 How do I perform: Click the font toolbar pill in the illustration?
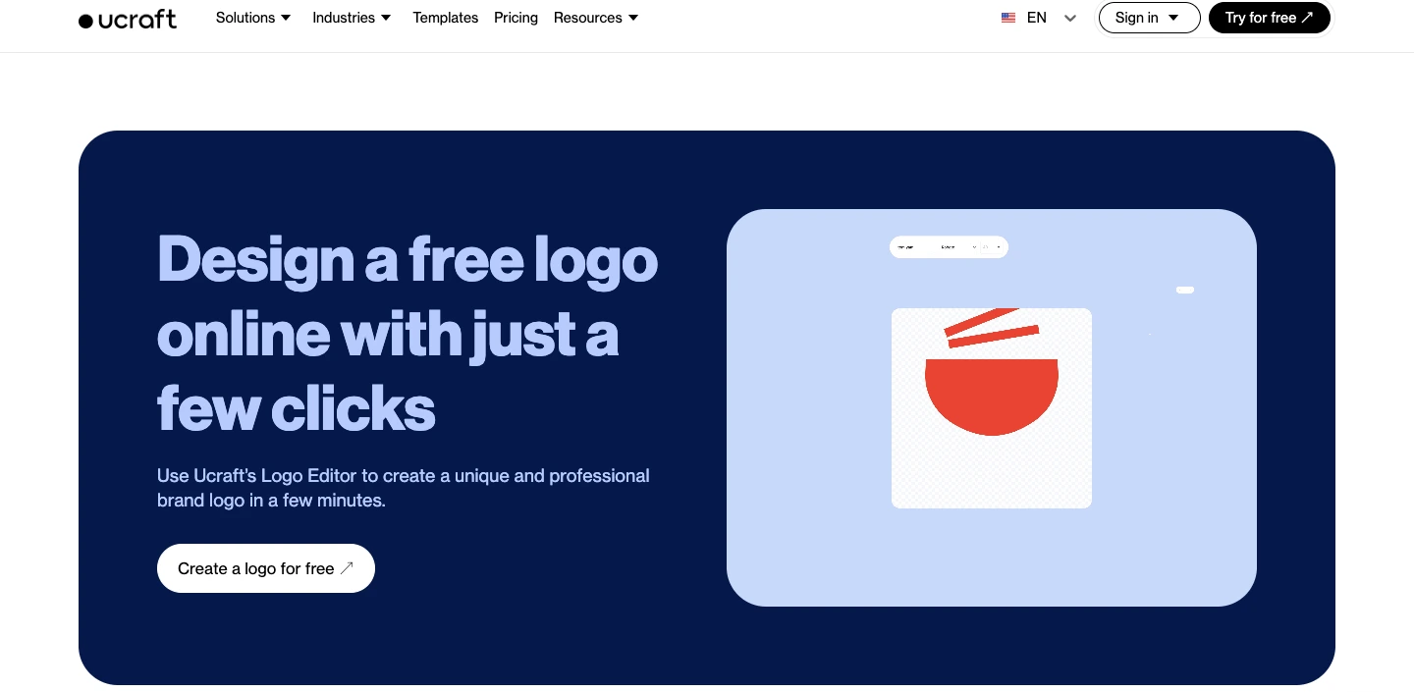949,247
